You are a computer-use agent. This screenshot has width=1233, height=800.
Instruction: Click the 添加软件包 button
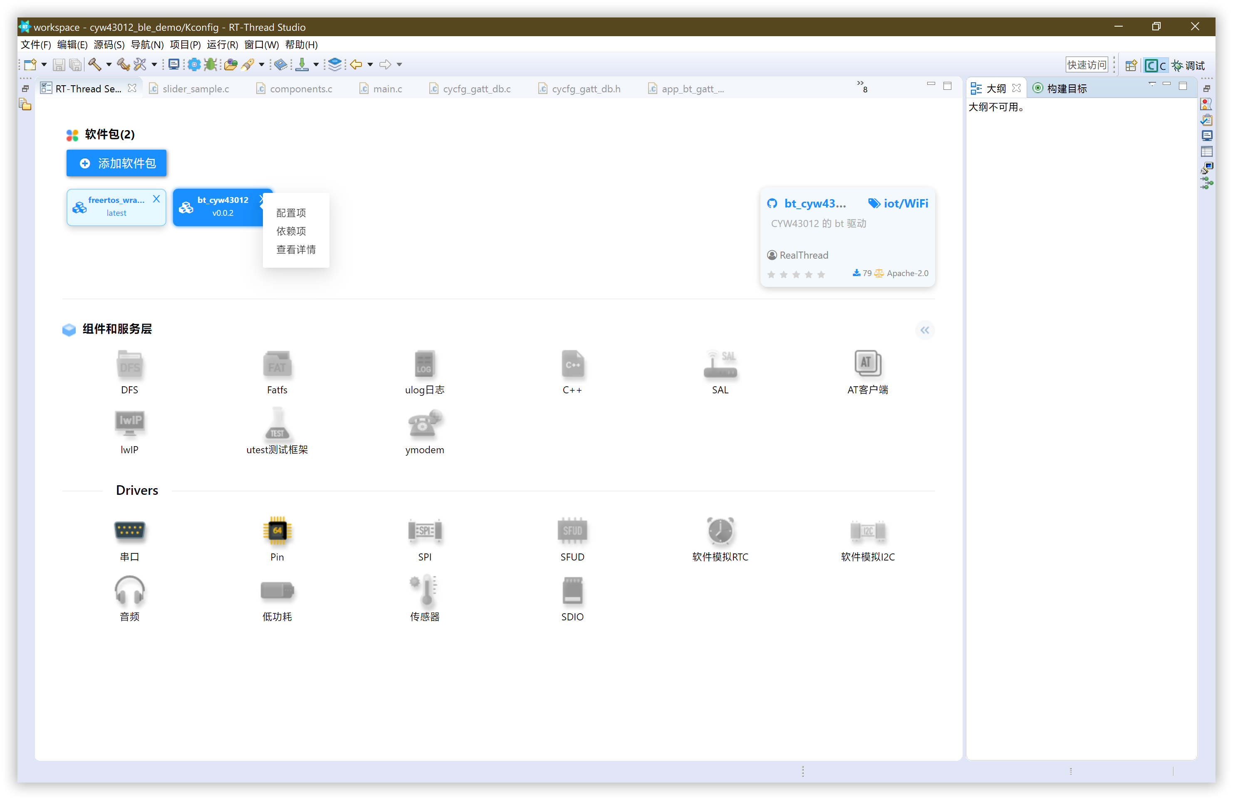tap(116, 164)
